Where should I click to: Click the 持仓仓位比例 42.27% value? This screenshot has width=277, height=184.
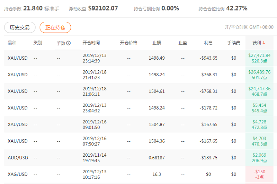pos(237,8)
